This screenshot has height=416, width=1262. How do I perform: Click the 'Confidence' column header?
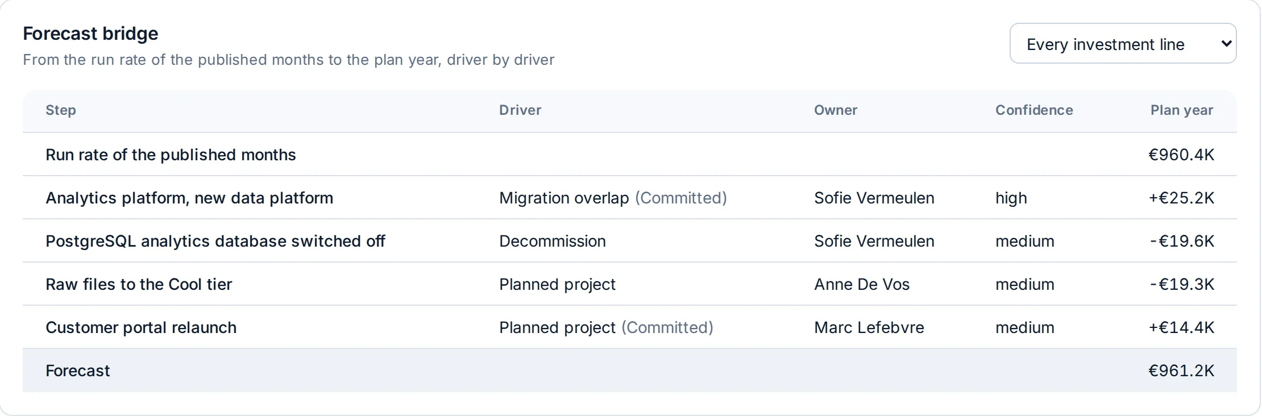click(1034, 110)
